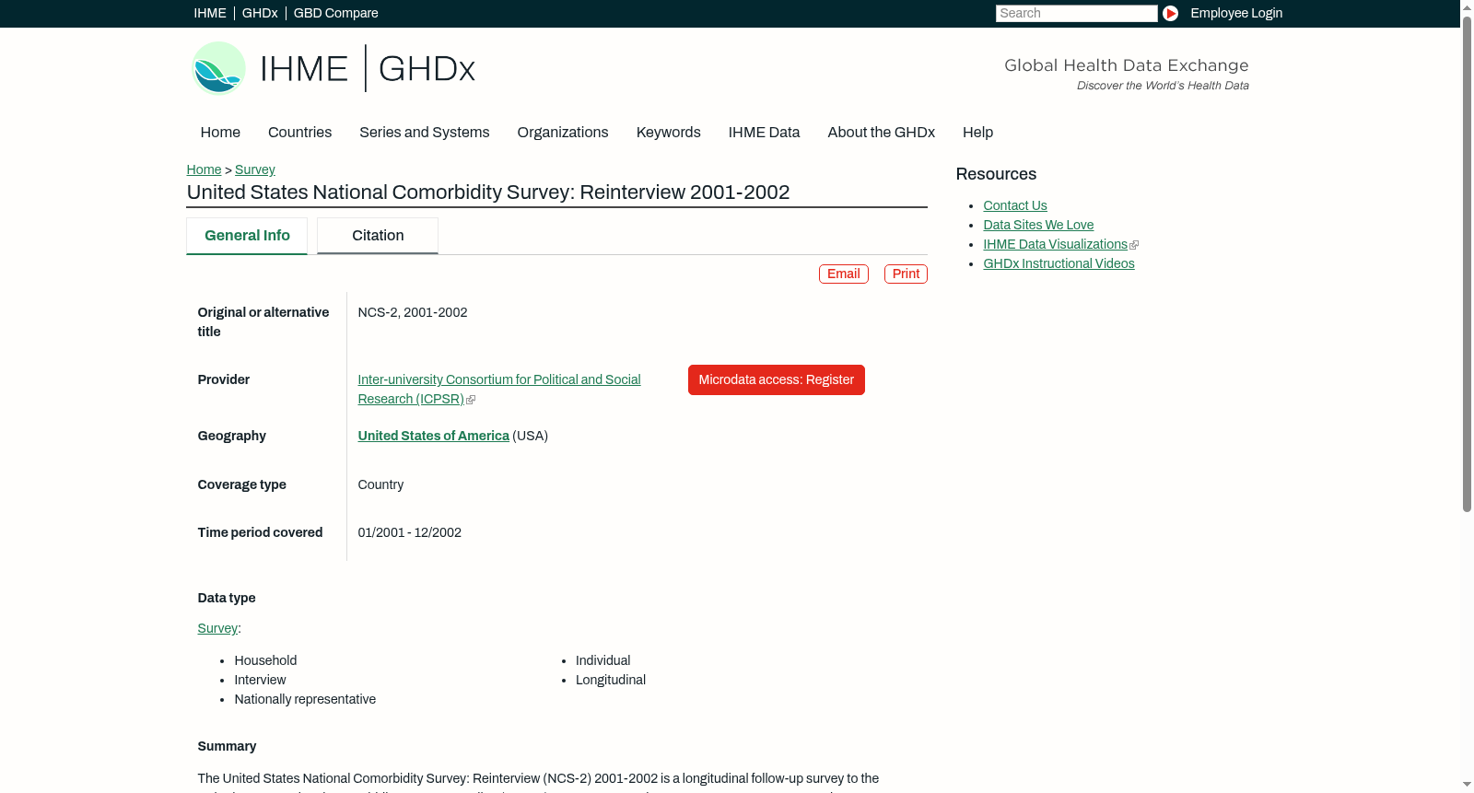
Task: Select the General Info tab
Action: coord(247,236)
